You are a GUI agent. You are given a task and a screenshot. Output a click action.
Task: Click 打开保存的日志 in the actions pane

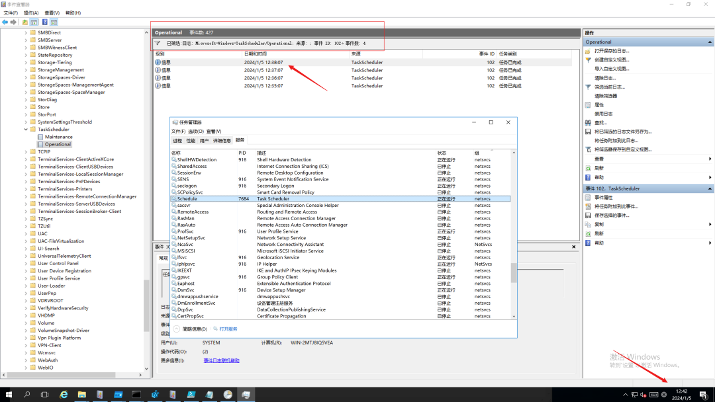[x=612, y=51]
